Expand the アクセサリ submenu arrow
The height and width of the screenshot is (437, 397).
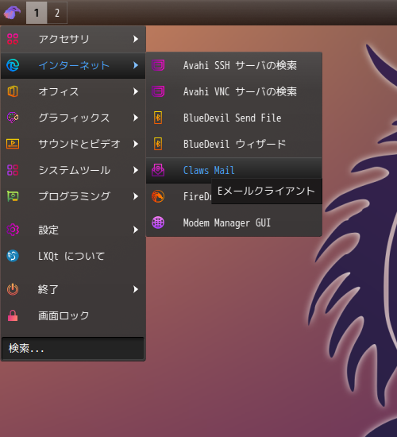pyautogui.click(x=136, y=39)
